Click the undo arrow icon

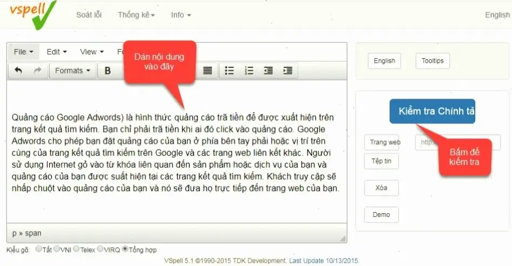coord(18,71)
